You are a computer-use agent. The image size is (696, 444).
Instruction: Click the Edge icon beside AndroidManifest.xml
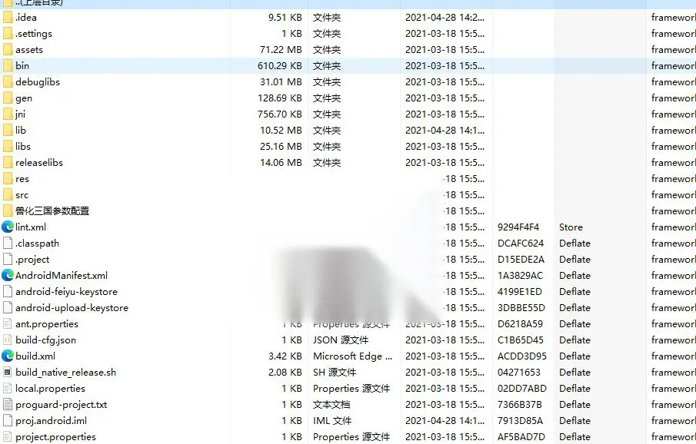coord(8,276)
